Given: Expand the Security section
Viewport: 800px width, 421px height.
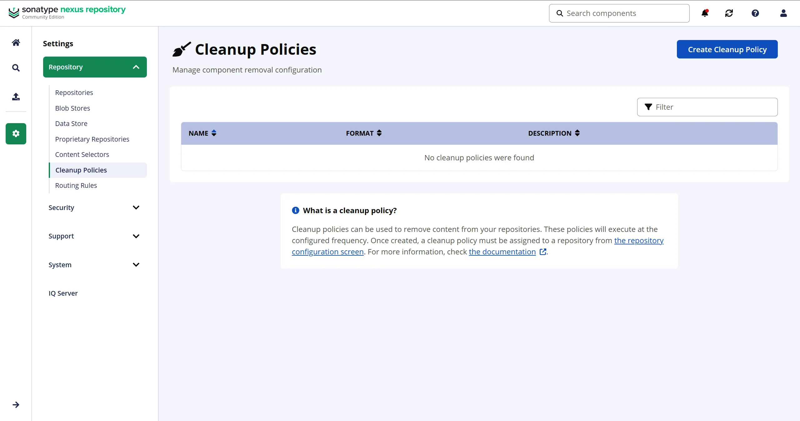Looking at the screenshot, I should coord(95,208).
